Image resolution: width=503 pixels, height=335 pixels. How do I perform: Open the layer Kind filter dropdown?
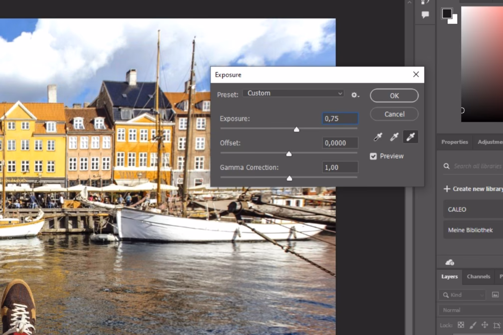pyautogui.click(x=462, y=295)
